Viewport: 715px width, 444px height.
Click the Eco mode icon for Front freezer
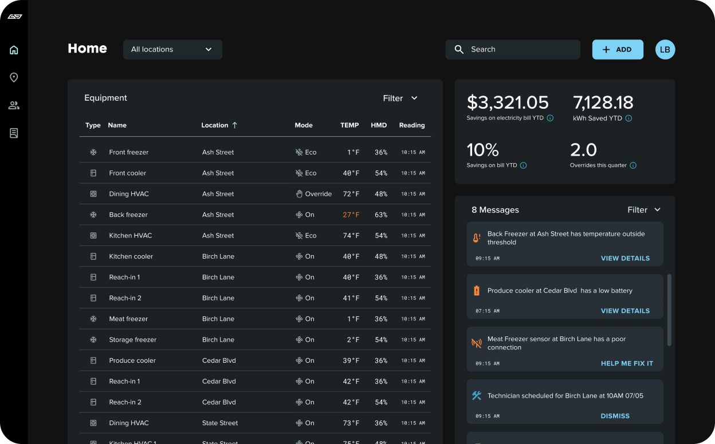[x=298, y=152]
